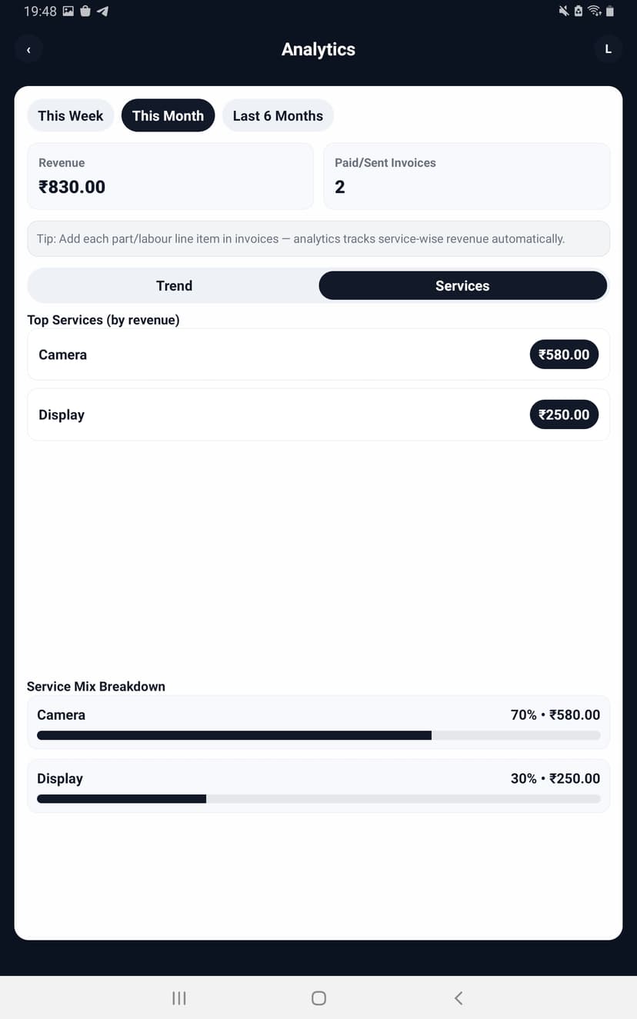Switch to the Services view

(462, 285)
